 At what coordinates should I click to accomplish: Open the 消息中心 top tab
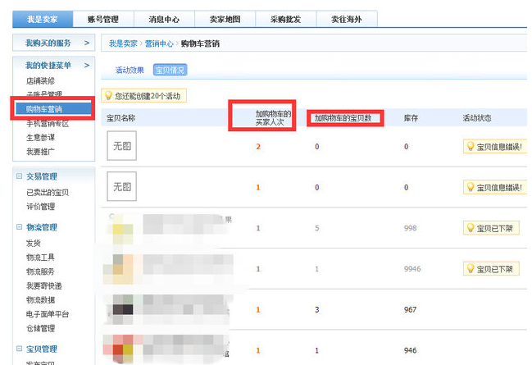coord(171,20)
